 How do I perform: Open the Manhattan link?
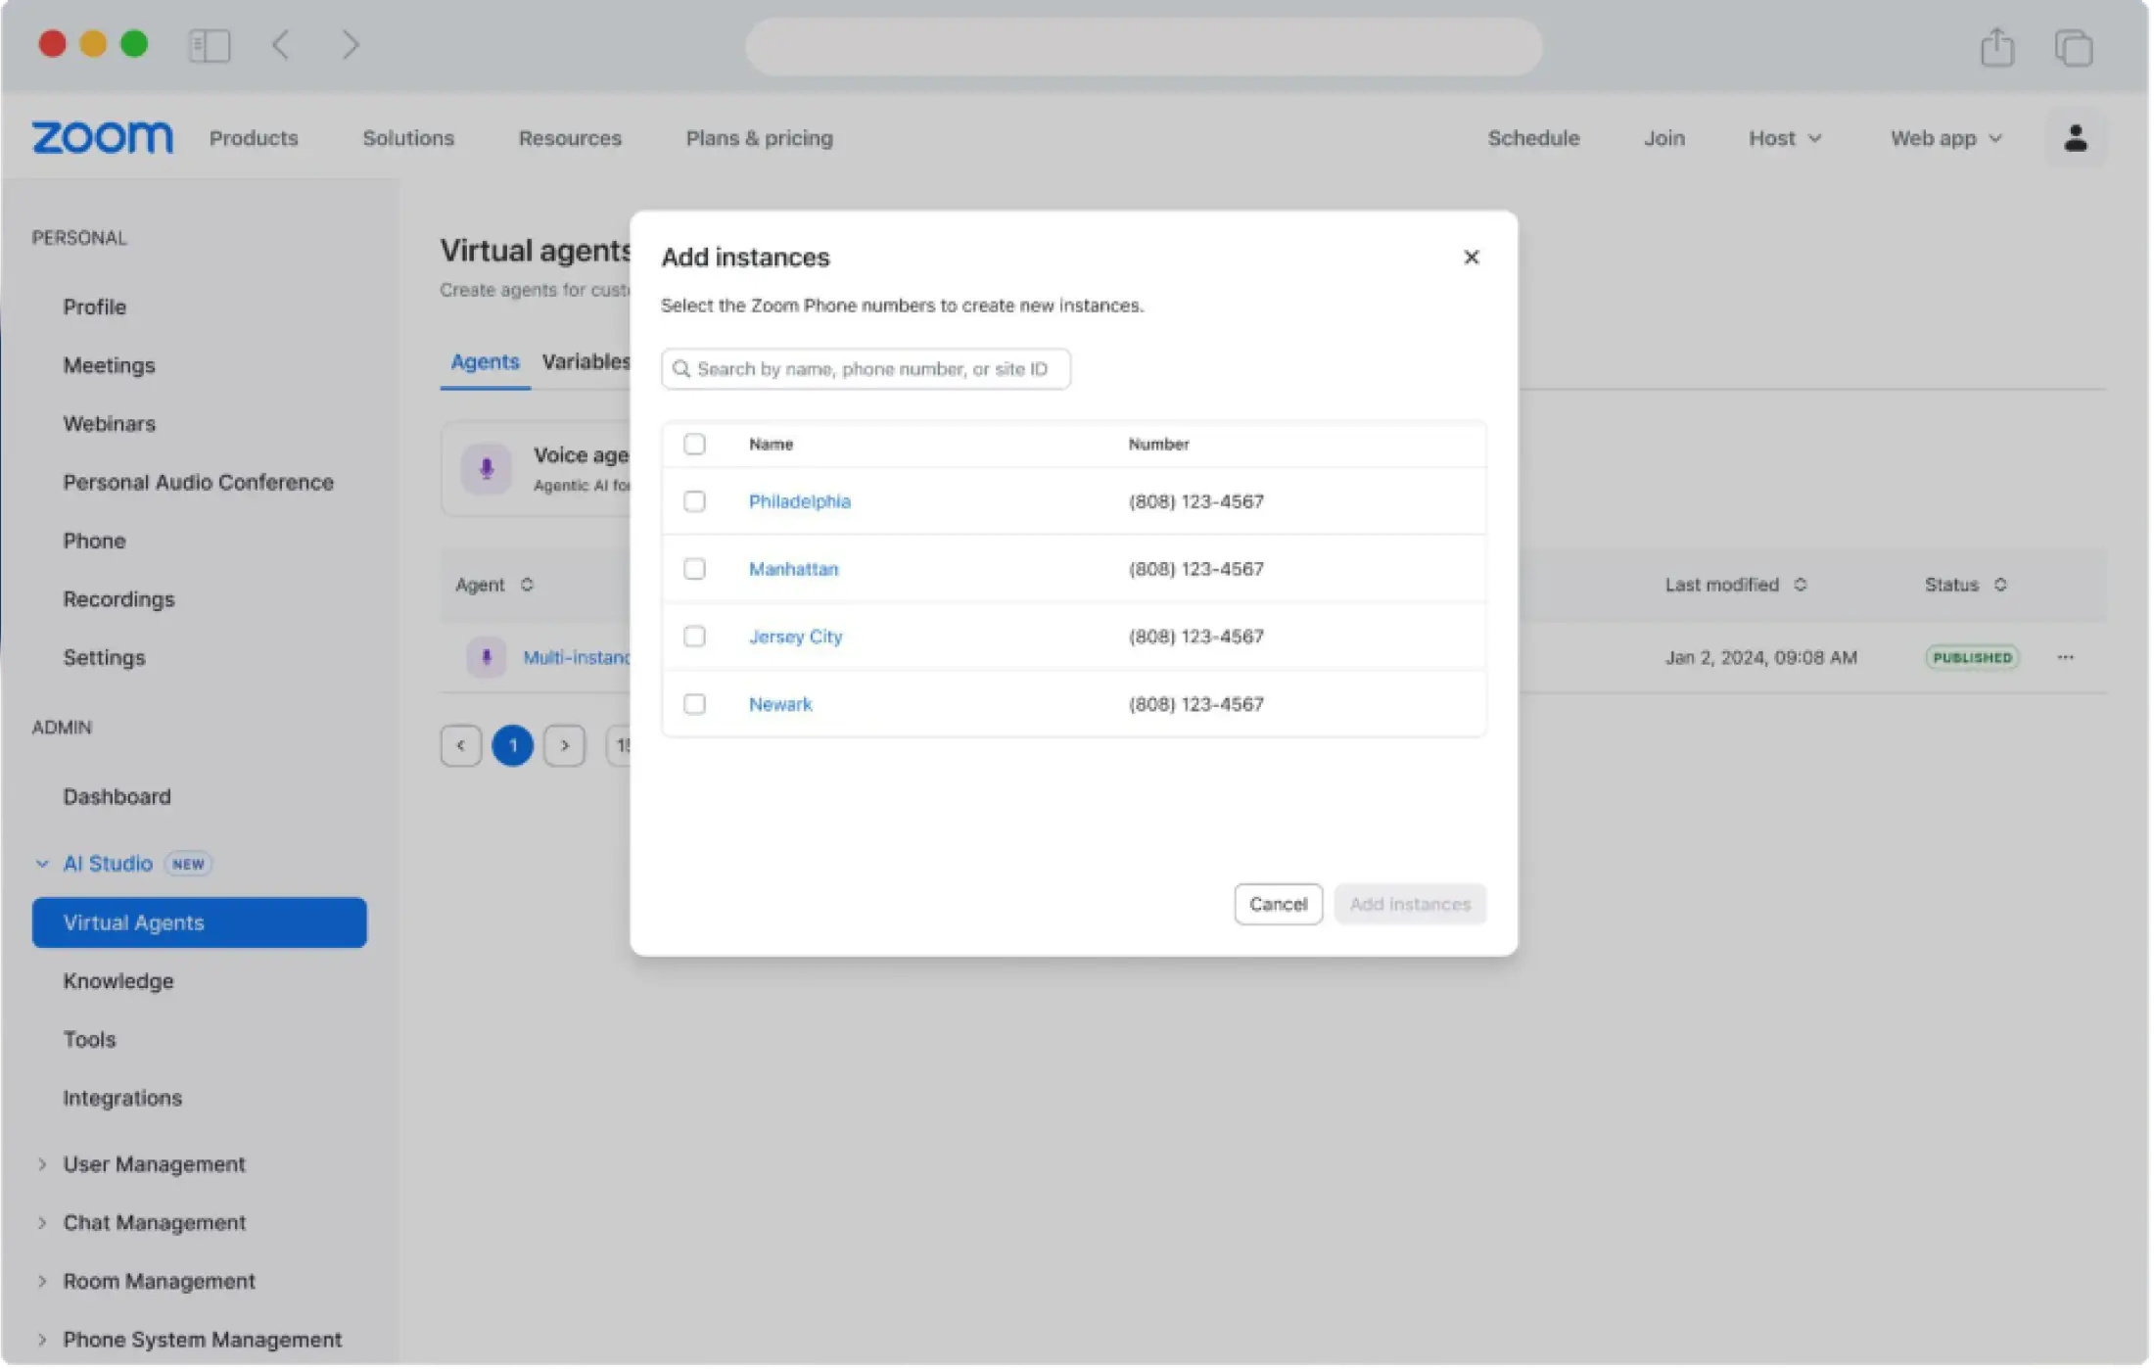point(794,569)
